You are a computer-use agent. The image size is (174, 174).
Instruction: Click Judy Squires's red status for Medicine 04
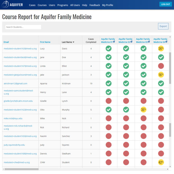click(161, 145)
